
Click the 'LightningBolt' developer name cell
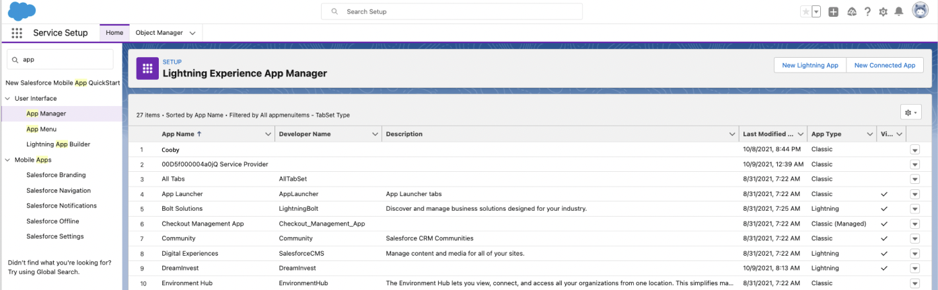(299, 209)
